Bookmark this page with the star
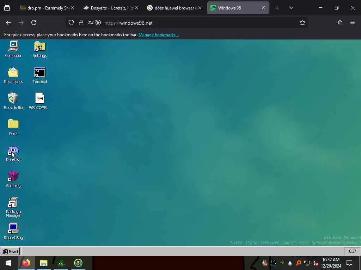This screenshot has height=270, width=361. pyautogui.click(x=302, y=22)
